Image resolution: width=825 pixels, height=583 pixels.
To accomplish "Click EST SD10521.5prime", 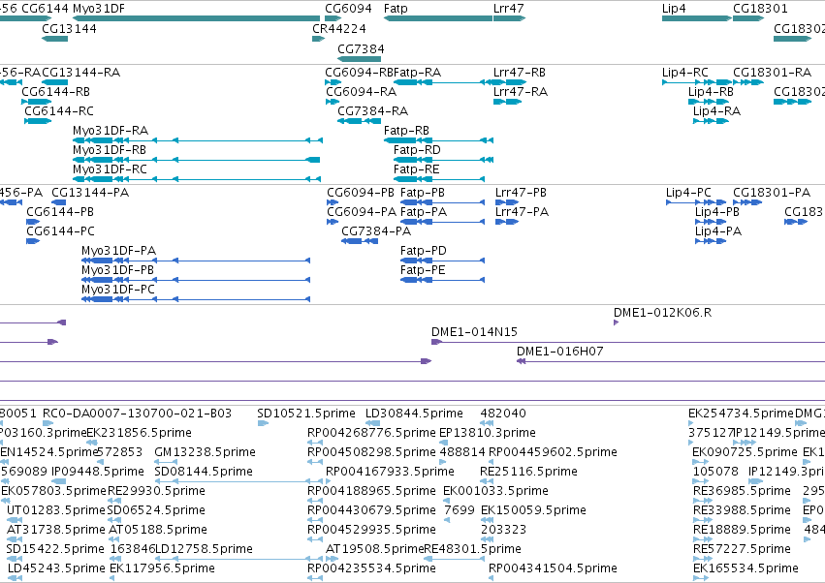I will (263, 423).
